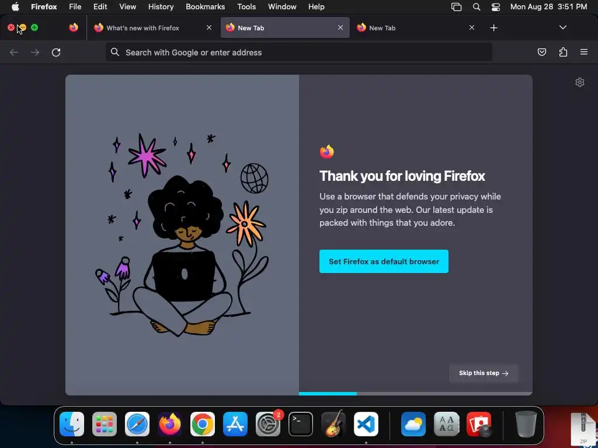This screenshot has height=448, width=598.
Task: Open Spotlight search in menu bar
Action: 477,6
